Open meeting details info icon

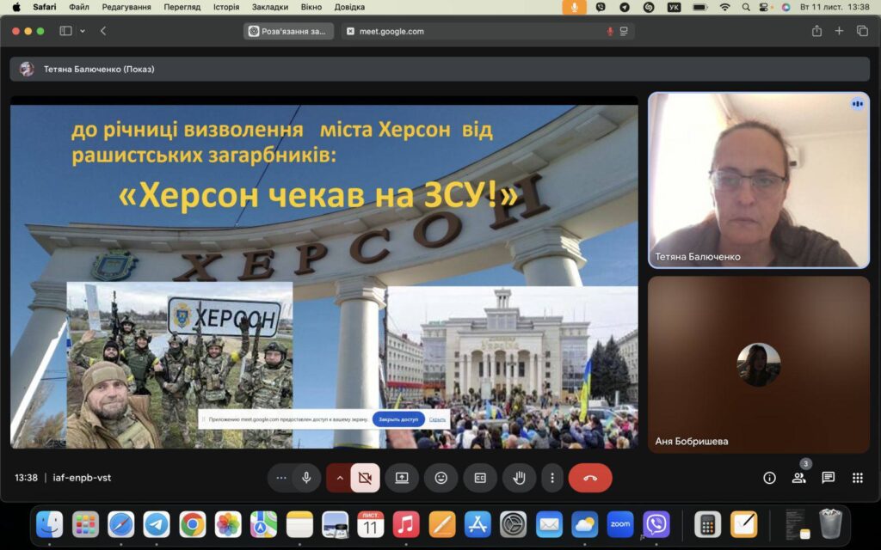770,478
